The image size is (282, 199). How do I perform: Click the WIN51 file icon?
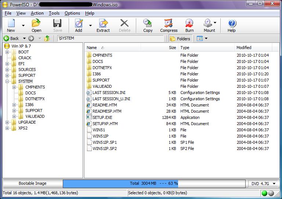pos(89,130)
